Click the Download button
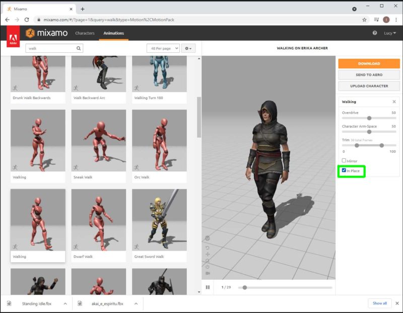This screenshot has height=313, width=403. (x=369, y=64)
